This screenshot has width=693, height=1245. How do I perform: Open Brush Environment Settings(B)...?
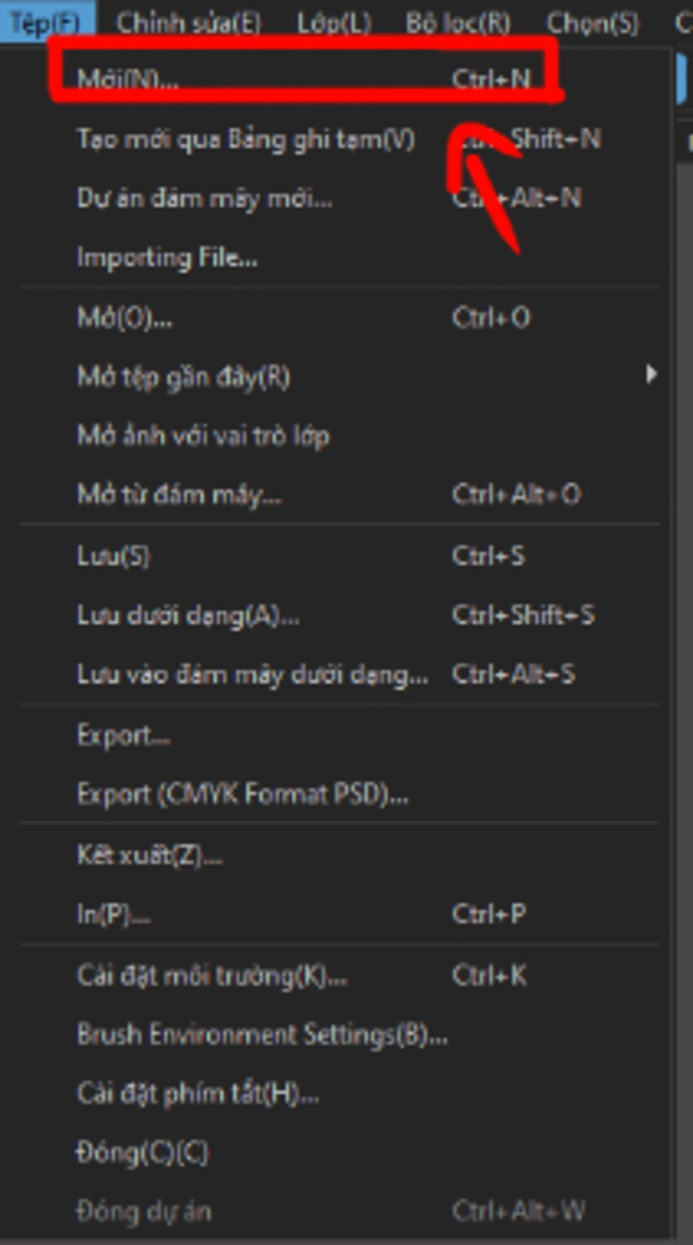click(x=262, y=1034)
